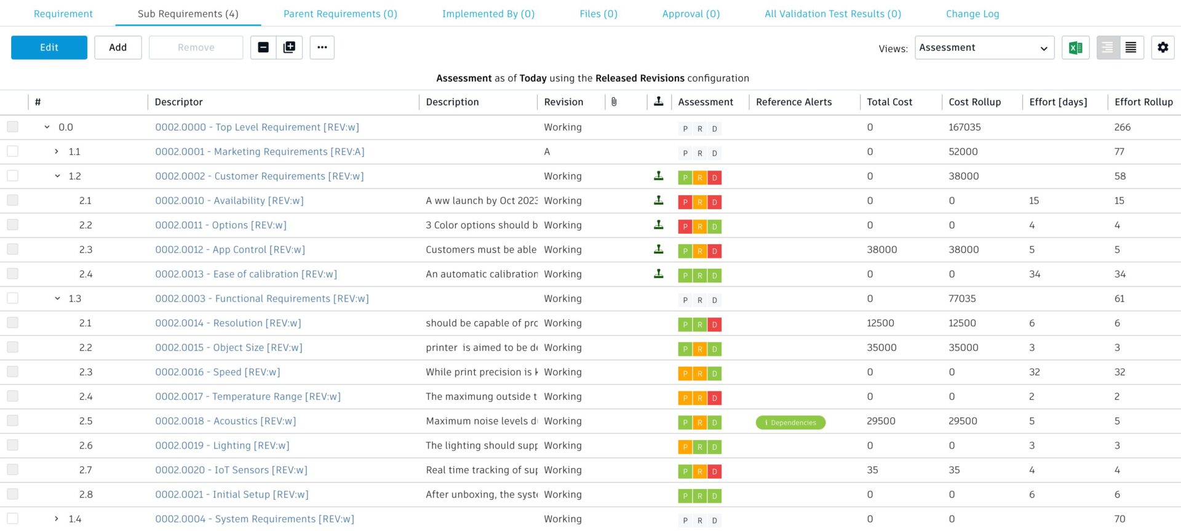Image resolution: width=1181 pixels, height=531 pixels.
Task: Open the 0002.0016 - Speed requirement link
Action: tap(217, 372)
